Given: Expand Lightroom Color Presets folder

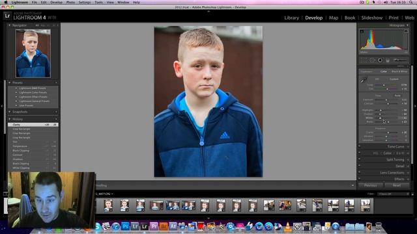Looking at the screenshot, I should pos(16,92).
